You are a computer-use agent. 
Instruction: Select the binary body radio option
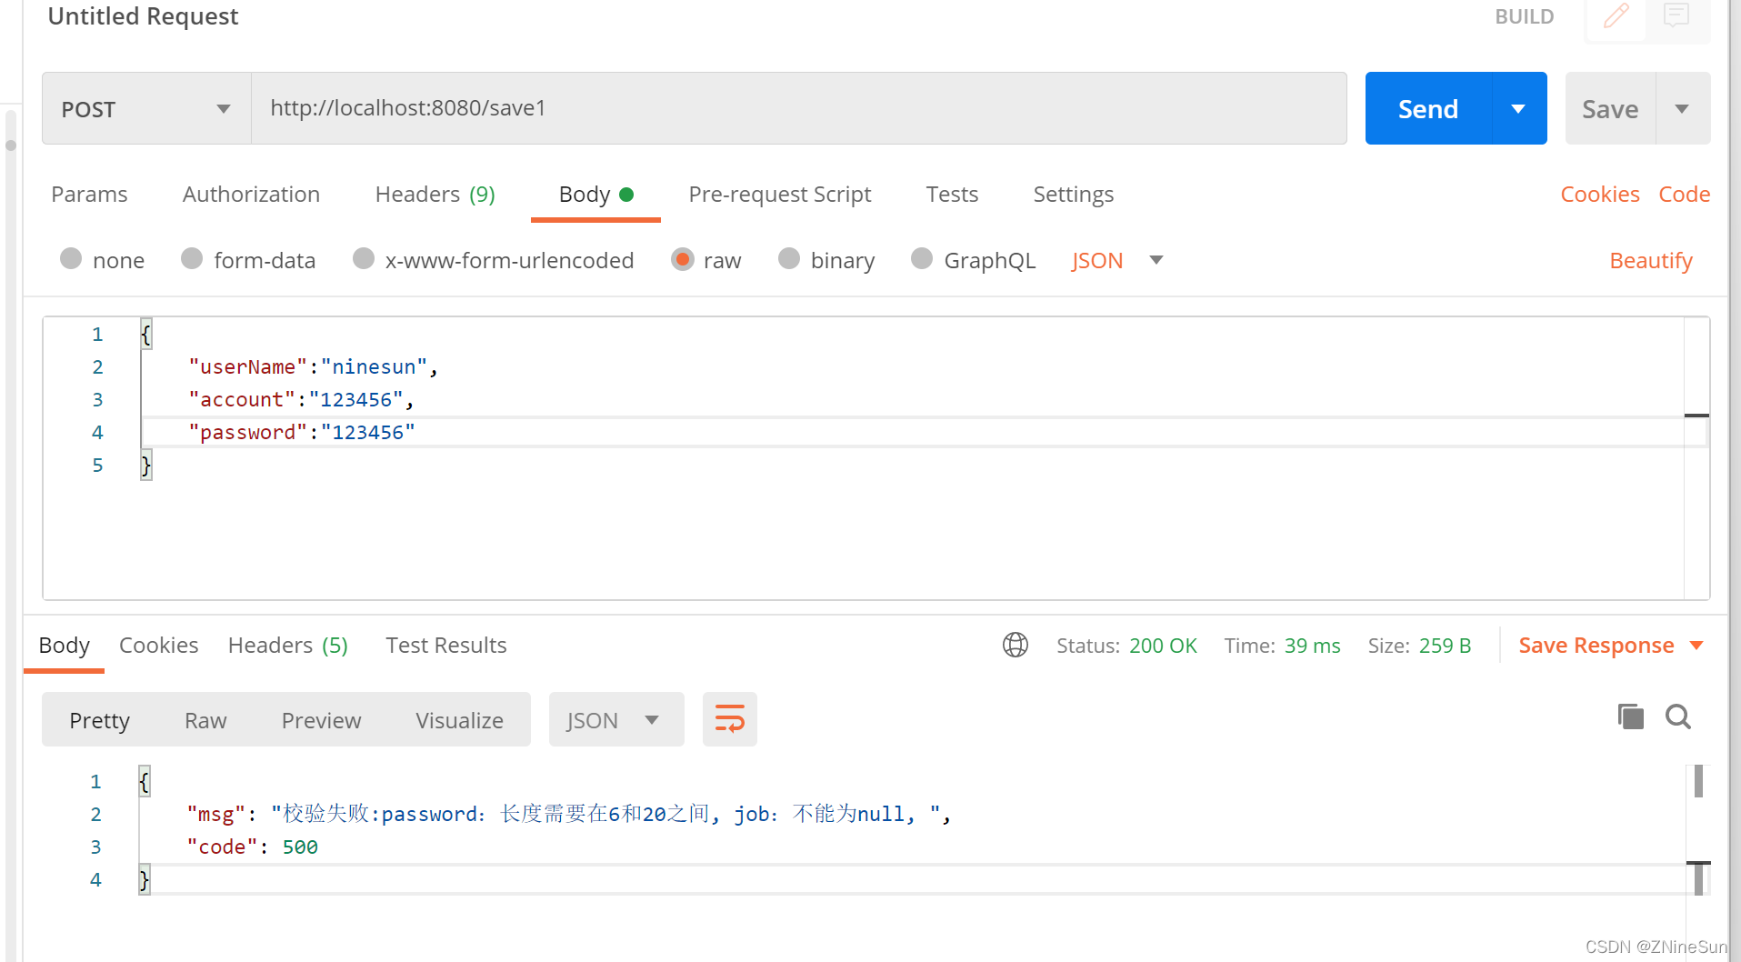tap(789, 259)
